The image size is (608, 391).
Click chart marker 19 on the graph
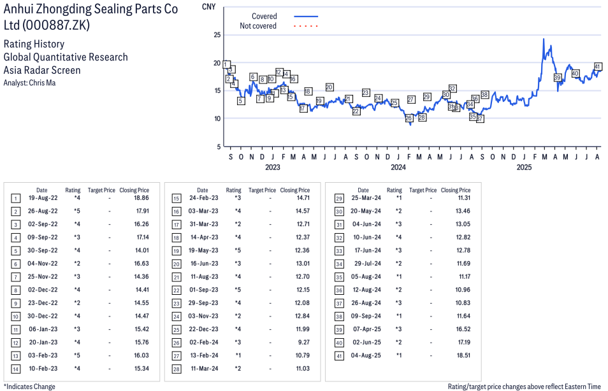319,101
